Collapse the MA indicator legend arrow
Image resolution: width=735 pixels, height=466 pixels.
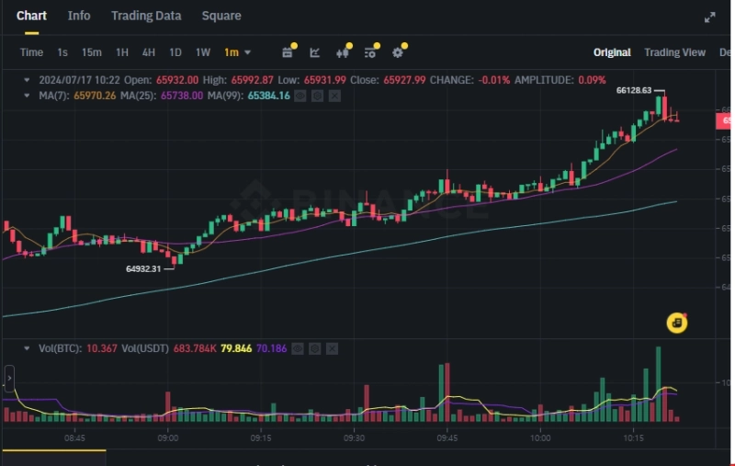tap(27, 96)
